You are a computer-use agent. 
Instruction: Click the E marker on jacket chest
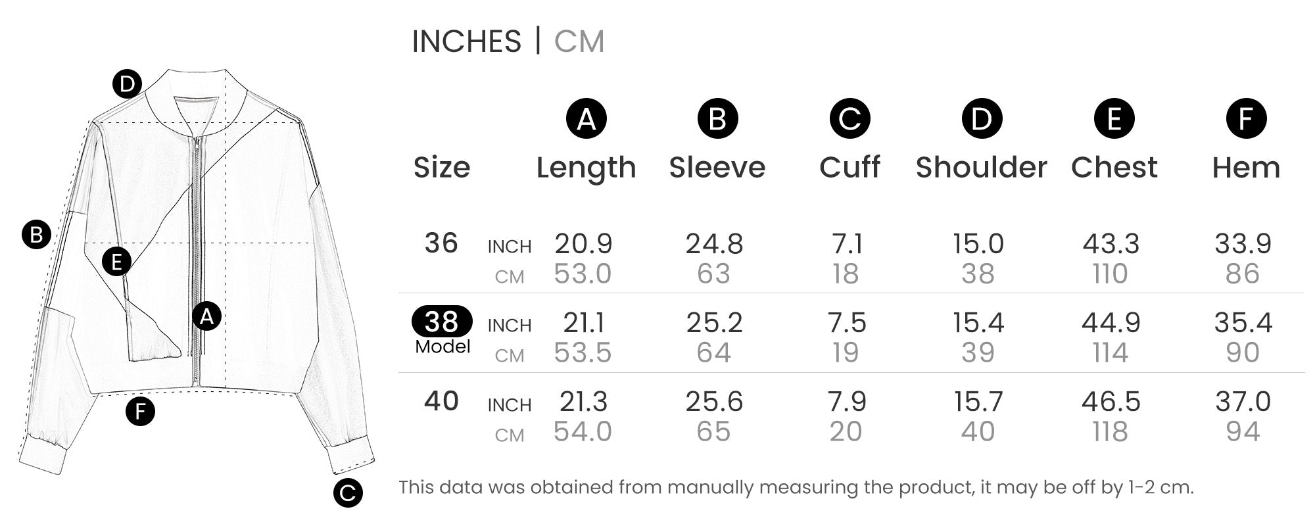coord(117,262)
